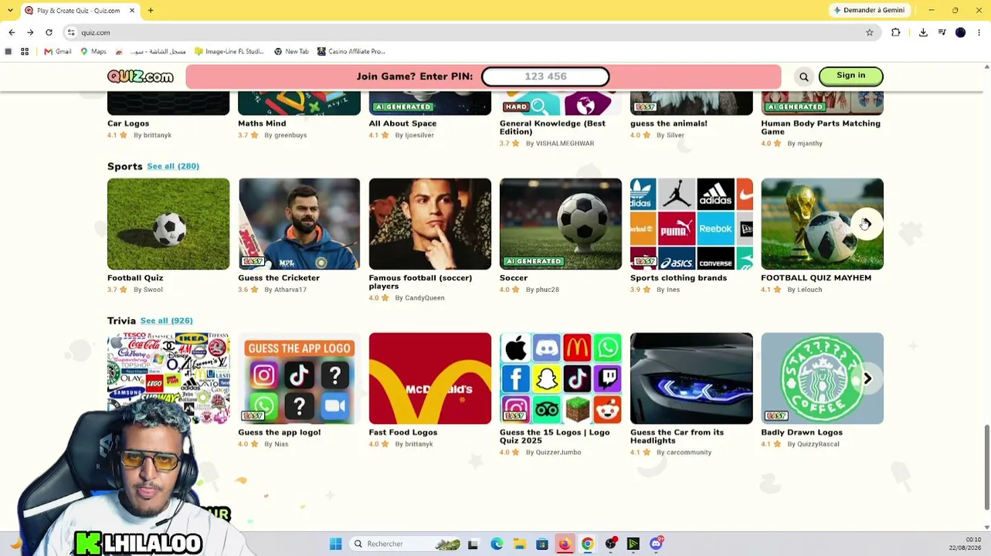Open the Fast Food Logos thumbnail
This screenshot has height=556, width=991.
430,378
